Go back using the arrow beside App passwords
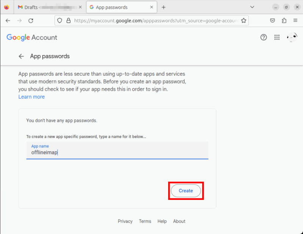This screenshot has height=234, width=303. click(22, 56)
